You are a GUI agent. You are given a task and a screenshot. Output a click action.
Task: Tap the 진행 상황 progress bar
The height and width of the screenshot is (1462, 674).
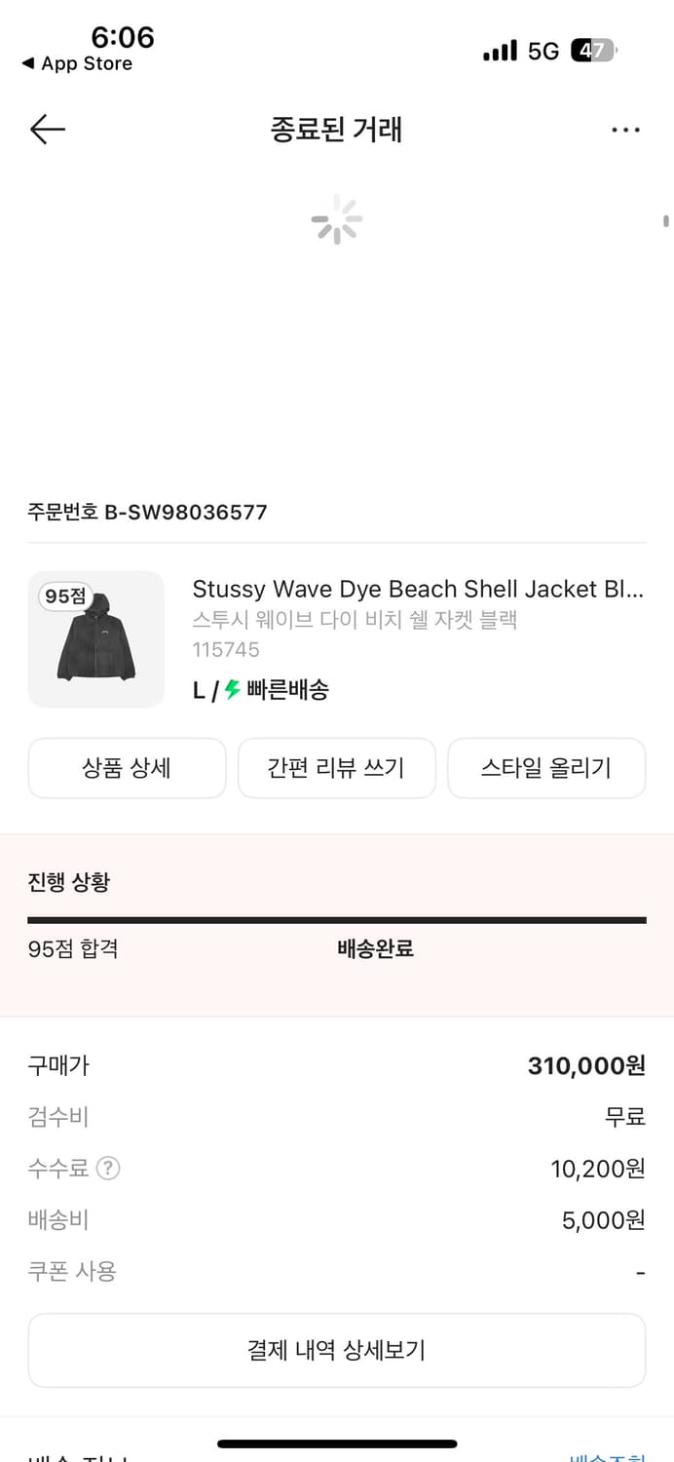point(337,919)
